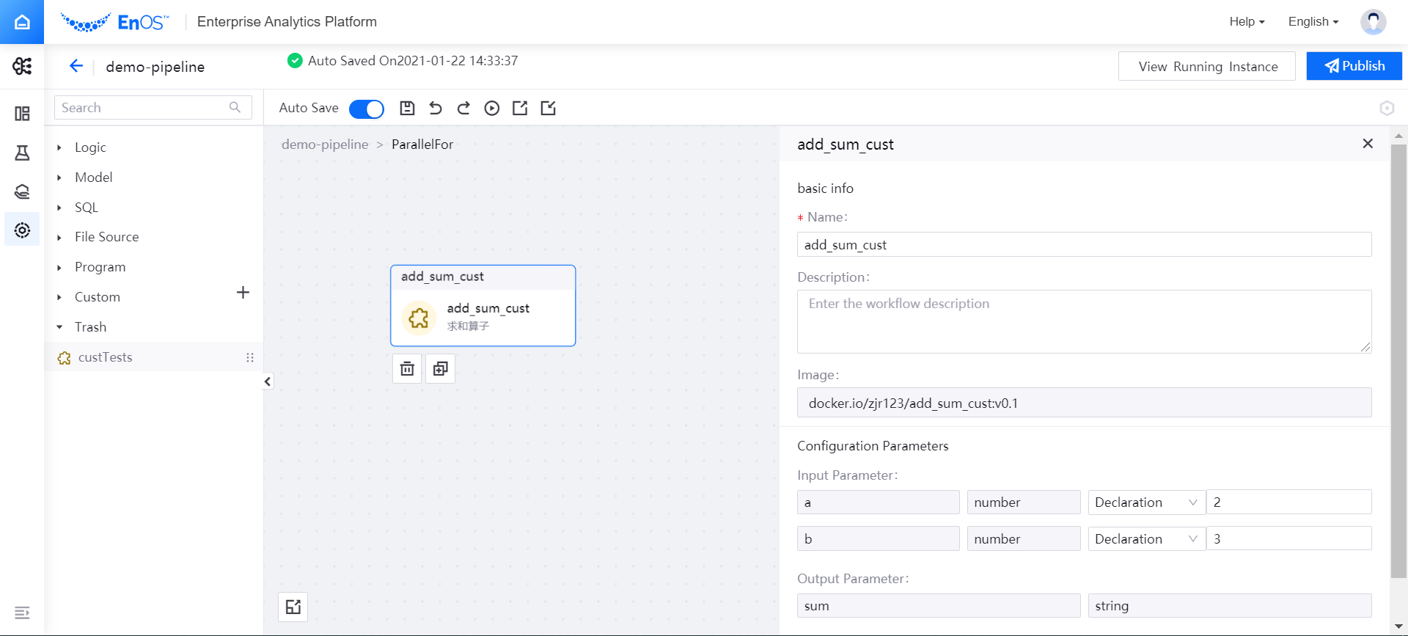Image resolution: width=1408 pixels, height=636 pixels.
Task: Publish the pipeline
Action: tap(1354, 66)
